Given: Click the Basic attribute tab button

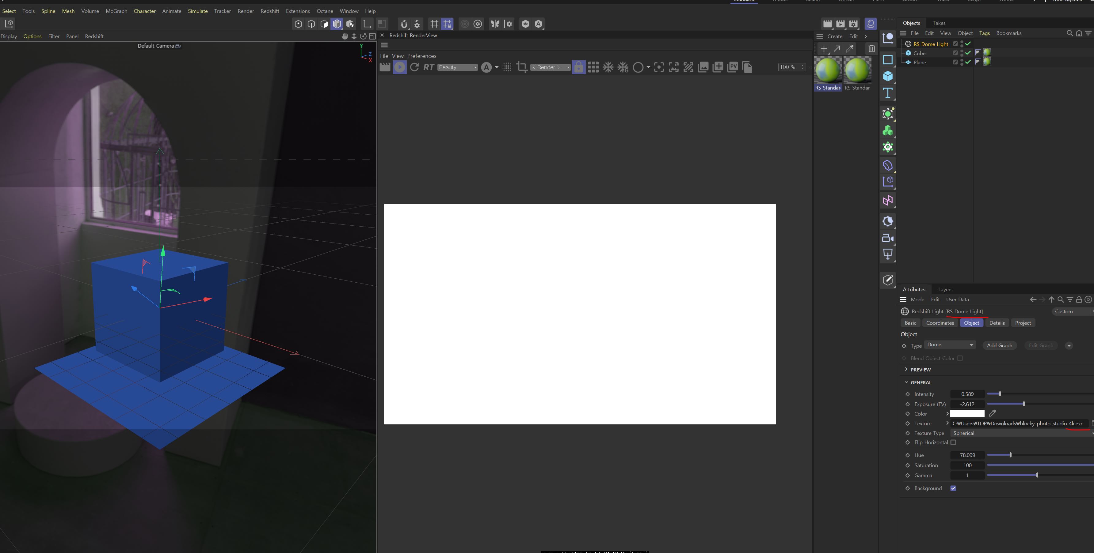Looking at the screenshot, I should 910,323.
